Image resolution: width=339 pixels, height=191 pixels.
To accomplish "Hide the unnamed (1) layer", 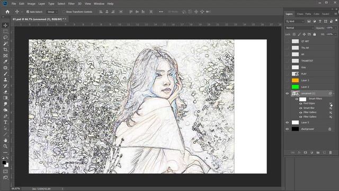I will (287, 93).
